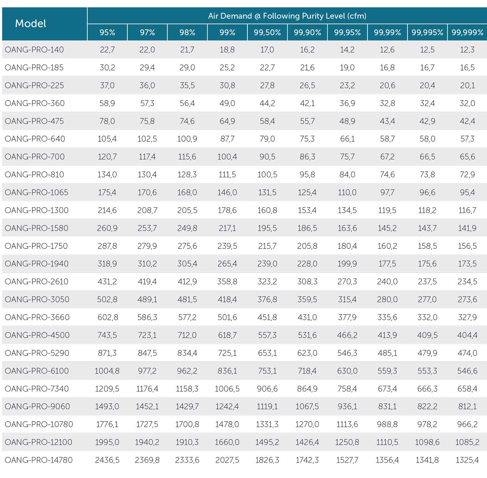
Task: Click the Model column header
Action: pos(31,23)
